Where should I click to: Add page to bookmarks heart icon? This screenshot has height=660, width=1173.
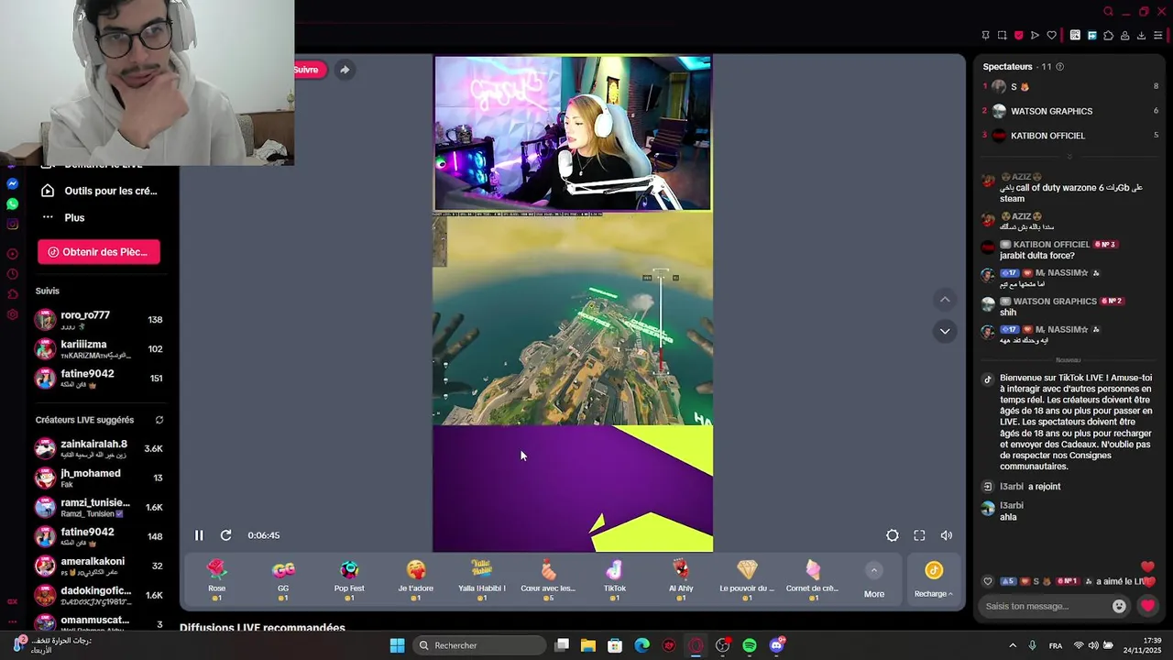point(1051,36)
